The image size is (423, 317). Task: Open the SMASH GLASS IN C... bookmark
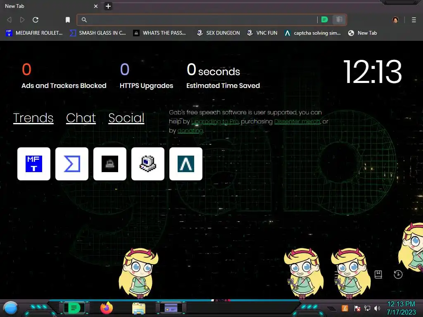[x=97, y=33]
